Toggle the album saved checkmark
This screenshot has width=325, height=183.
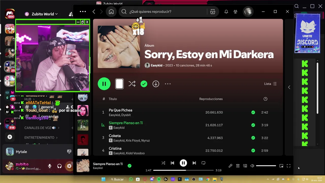(x=144, y=84)
